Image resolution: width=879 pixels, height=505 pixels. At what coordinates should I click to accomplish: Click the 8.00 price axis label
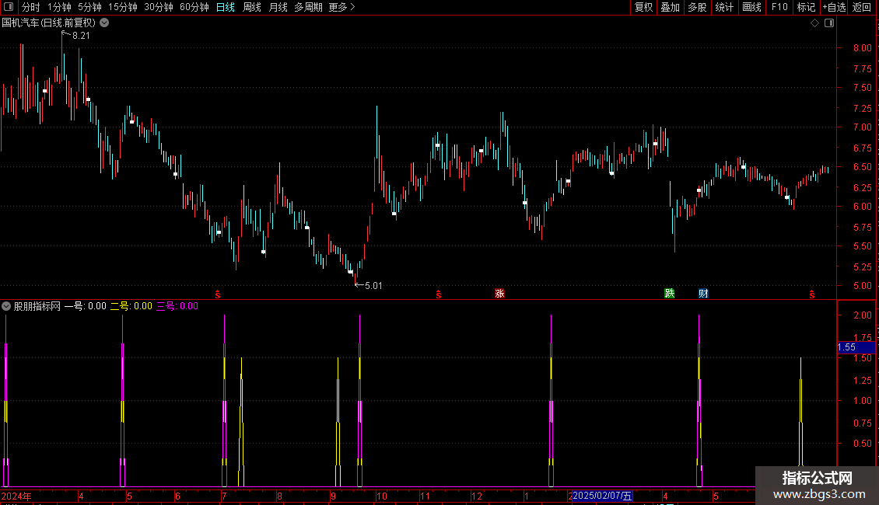pos(862,48)
